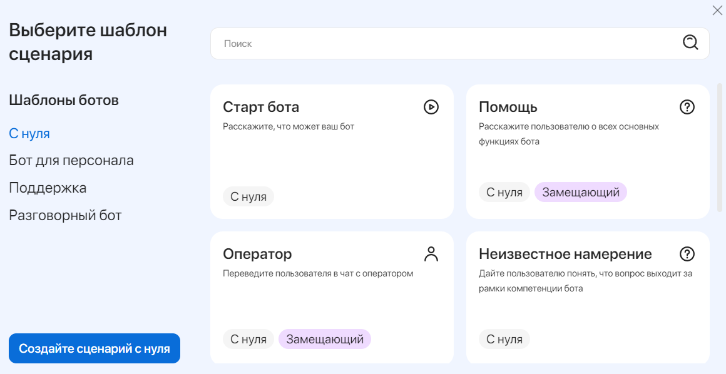Select the Замещающий tag on Помощь card
Image resolution: width=726 pixels, height=374 pixels.
(580, 192)
